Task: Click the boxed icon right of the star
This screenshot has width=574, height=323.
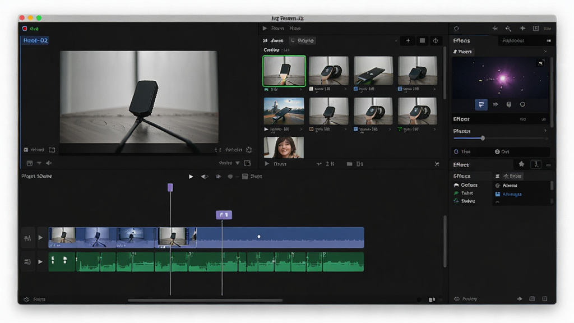Action: (x=536, y=164)
